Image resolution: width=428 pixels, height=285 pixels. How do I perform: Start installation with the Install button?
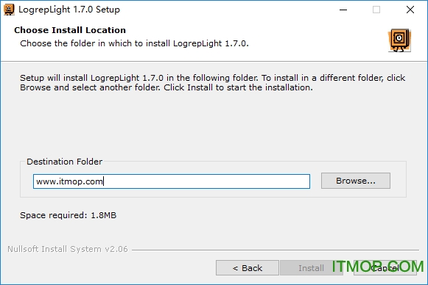[311, 268]
